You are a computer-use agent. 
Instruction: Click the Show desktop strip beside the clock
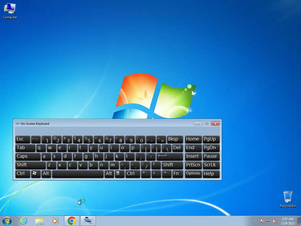click(299, 221)
